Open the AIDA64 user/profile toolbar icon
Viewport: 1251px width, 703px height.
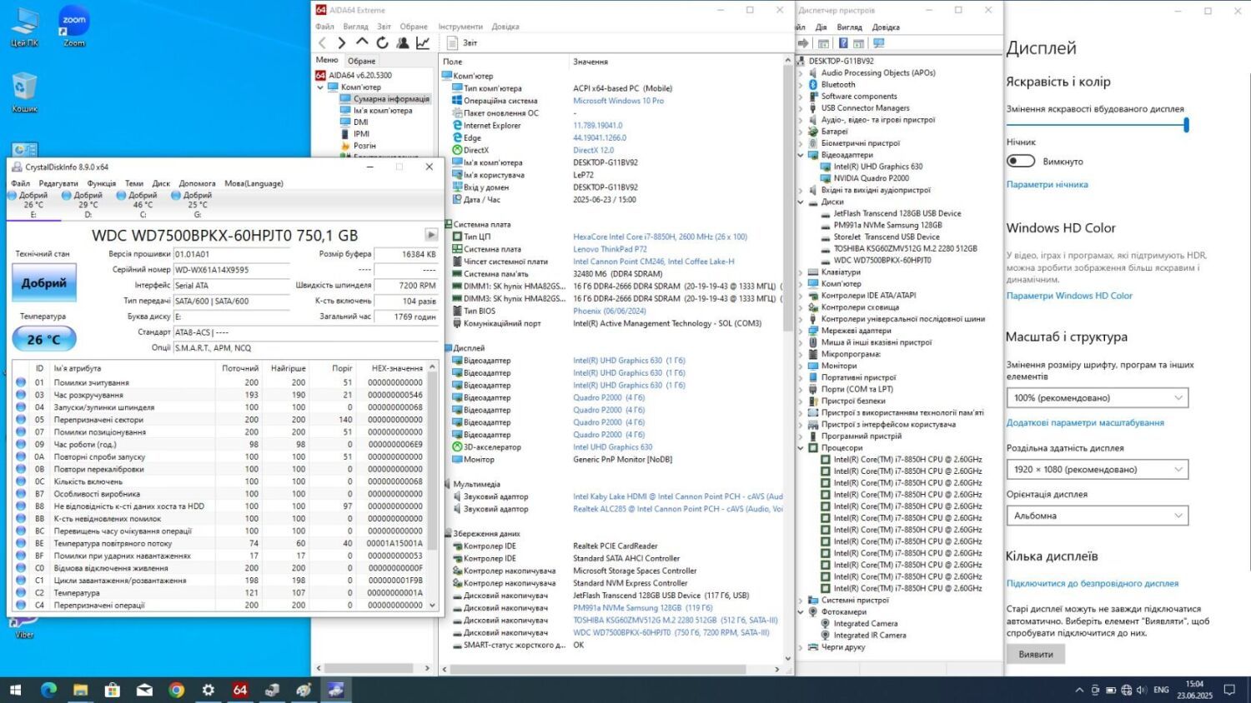point(403,42)
